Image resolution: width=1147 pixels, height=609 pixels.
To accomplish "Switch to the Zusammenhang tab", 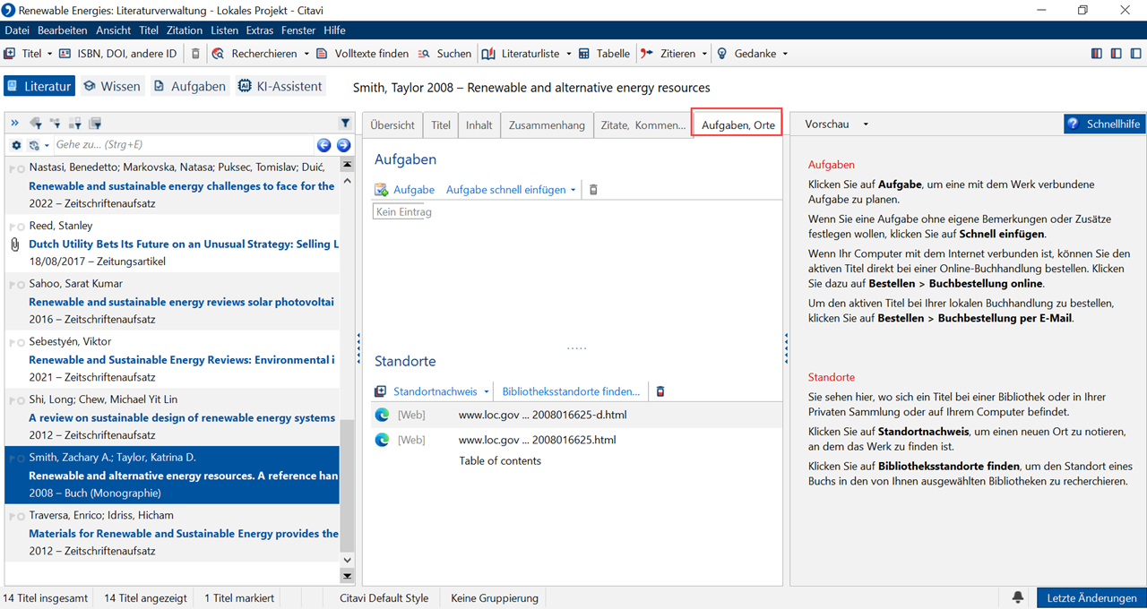I will pyautogui.click(x=547, y=125).
